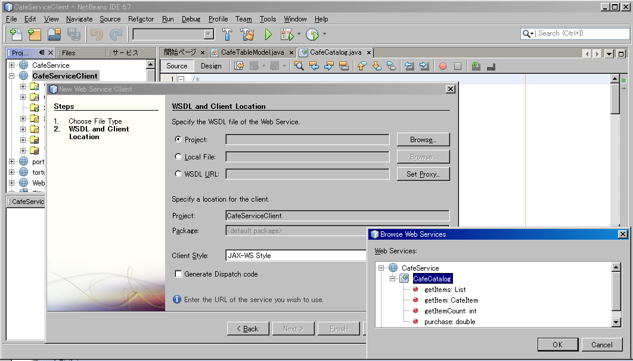Collapse the CafeService node in Browse dialog
The image size is (633, 361).
381,268
